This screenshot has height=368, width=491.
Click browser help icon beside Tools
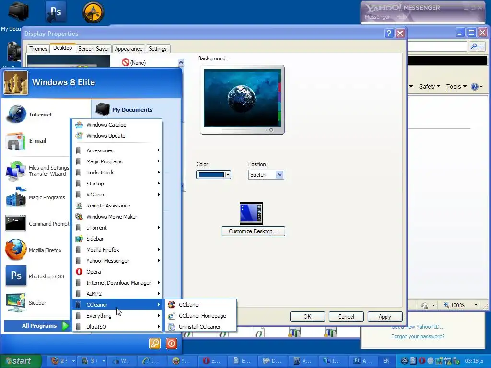tap(474, 86)
